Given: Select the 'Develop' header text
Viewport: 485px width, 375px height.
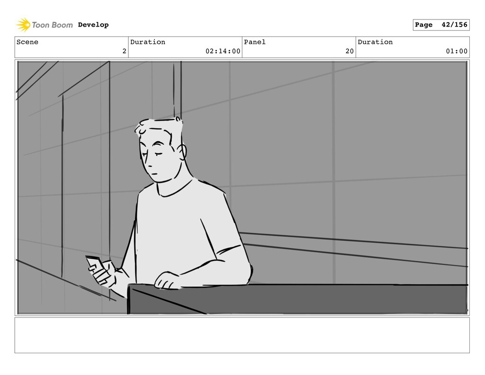Looking at the screenshot, I should click(93, 25).
